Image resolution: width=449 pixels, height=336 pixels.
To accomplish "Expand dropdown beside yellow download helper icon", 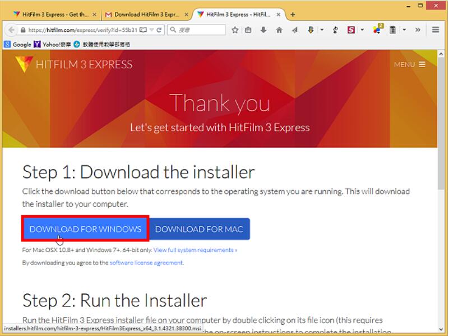I will point(322,30).
